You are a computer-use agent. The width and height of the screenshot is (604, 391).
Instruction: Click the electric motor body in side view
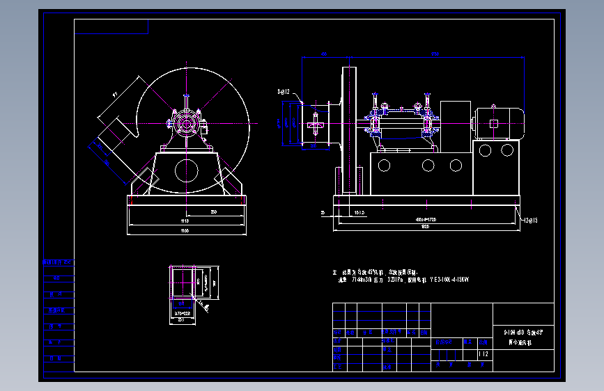point(500,124)
